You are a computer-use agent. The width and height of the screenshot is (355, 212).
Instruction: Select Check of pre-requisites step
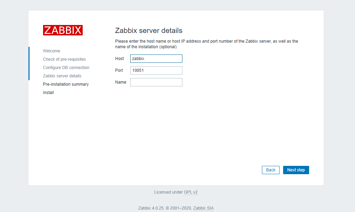pos(64,59)
